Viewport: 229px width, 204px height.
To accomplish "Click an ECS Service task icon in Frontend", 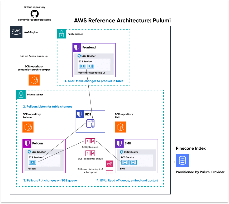I will (x=83, y=66).
